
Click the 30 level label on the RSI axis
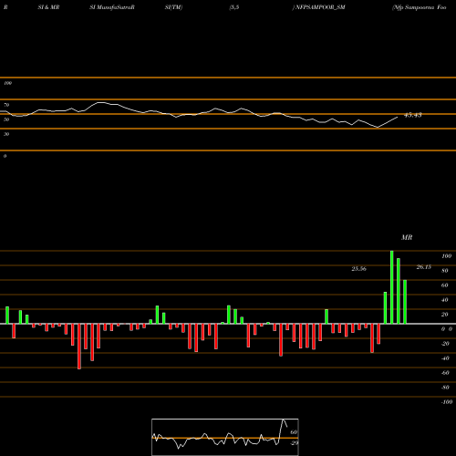point(6,134)
